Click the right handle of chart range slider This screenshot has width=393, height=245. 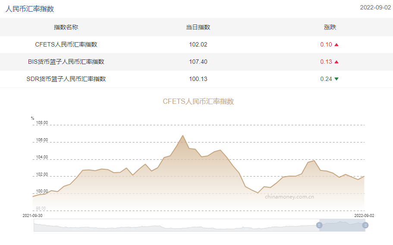click(365, 225)
